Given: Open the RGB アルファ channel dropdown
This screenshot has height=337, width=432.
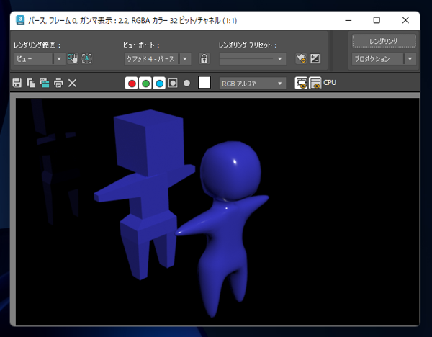Looking at the screenshot, I should [x=253, y=84].
